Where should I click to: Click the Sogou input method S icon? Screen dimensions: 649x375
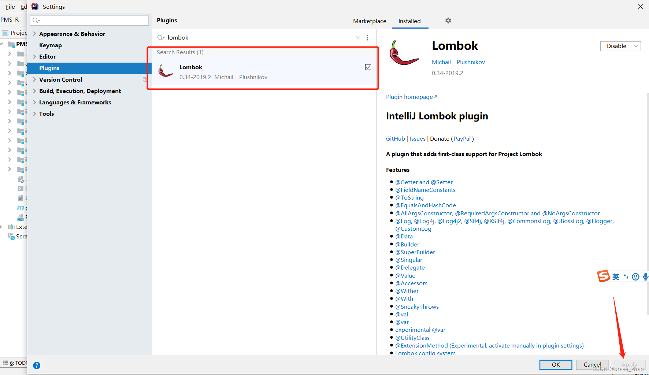pyautogui.click(x=604, y=276)
